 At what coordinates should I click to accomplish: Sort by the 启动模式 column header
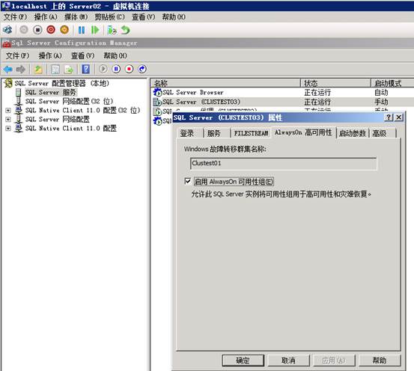[x=392, y=83]
